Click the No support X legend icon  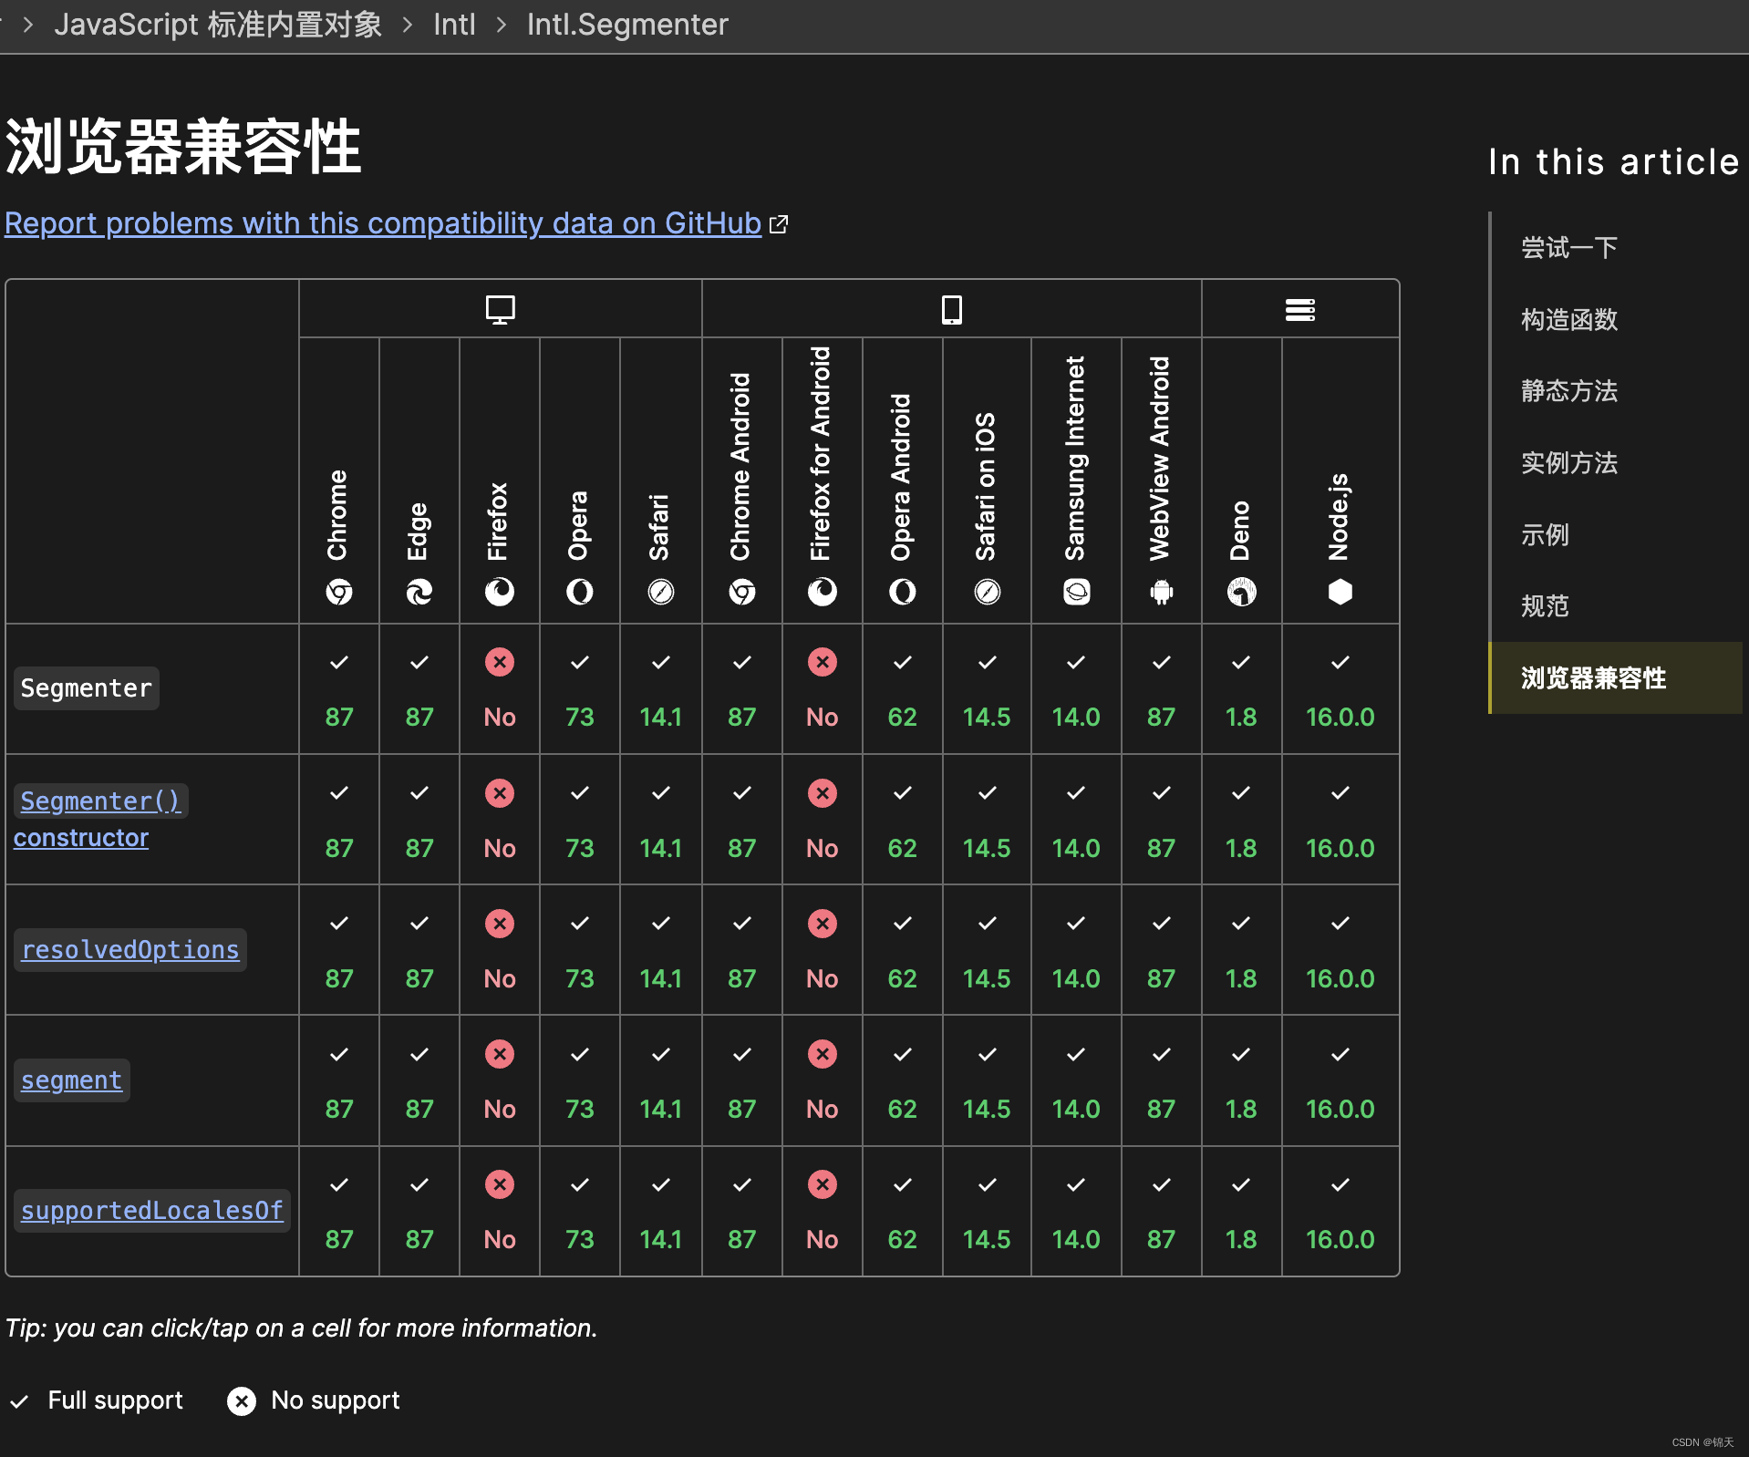242,1401
